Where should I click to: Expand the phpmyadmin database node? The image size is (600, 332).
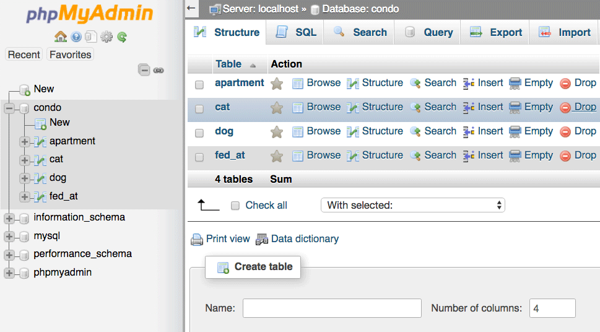[9, 273]
